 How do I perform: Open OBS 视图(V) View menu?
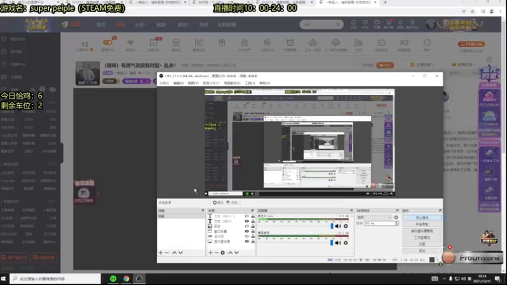coord(193,83)
